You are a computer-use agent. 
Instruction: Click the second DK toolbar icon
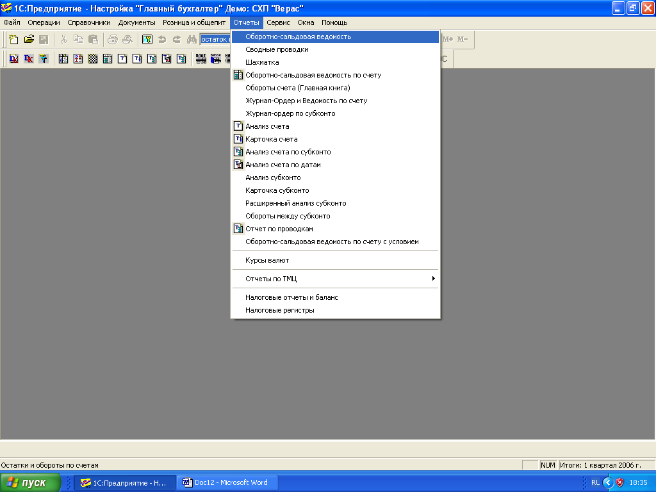tap(28, 58)
